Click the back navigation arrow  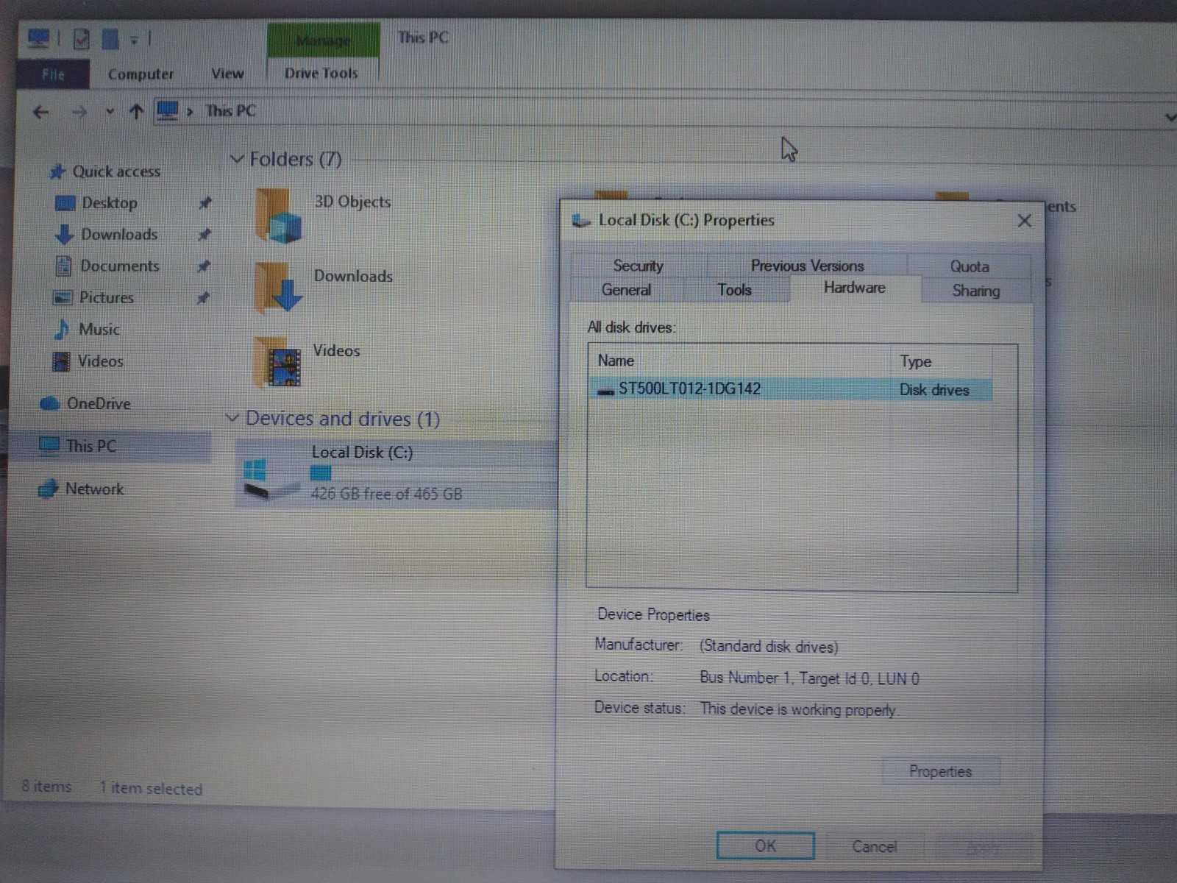coord(41,112)
